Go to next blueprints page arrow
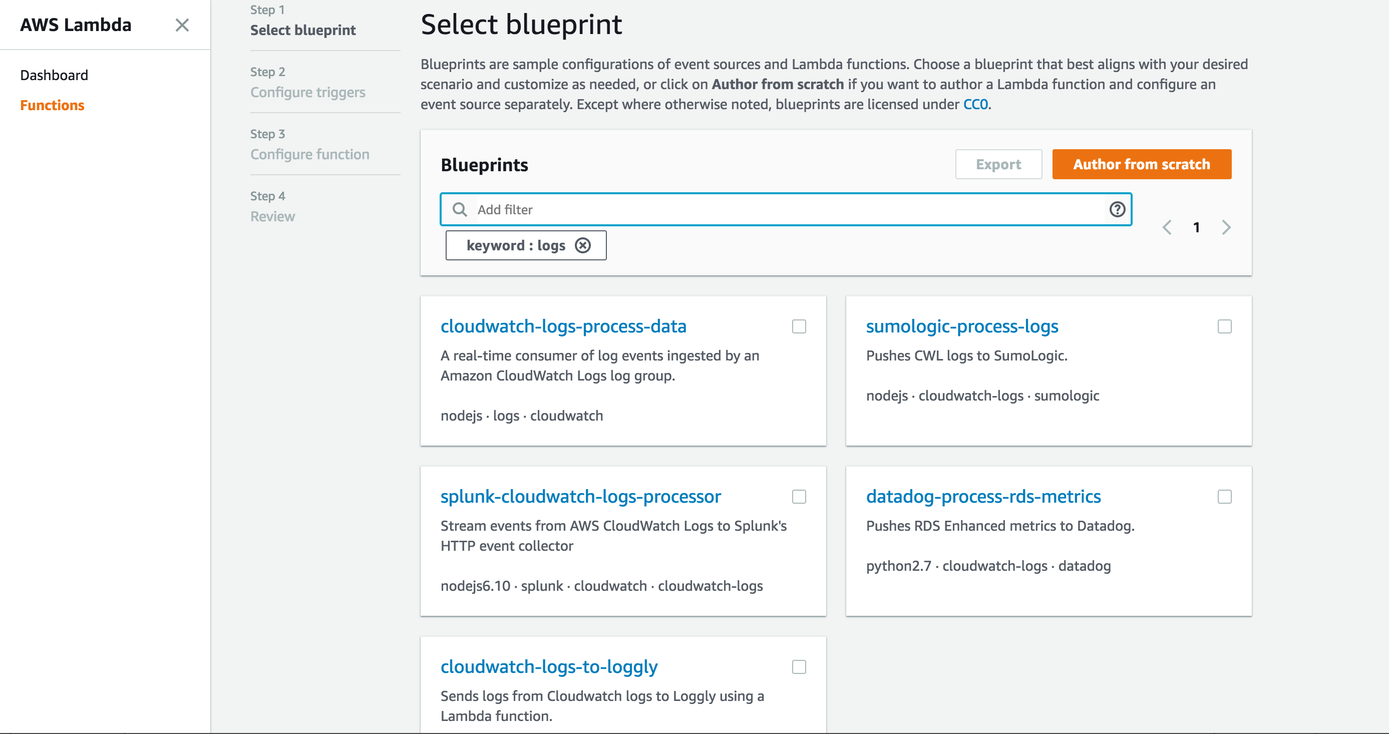The image size is (1389, 734). tap(1226, 228)
